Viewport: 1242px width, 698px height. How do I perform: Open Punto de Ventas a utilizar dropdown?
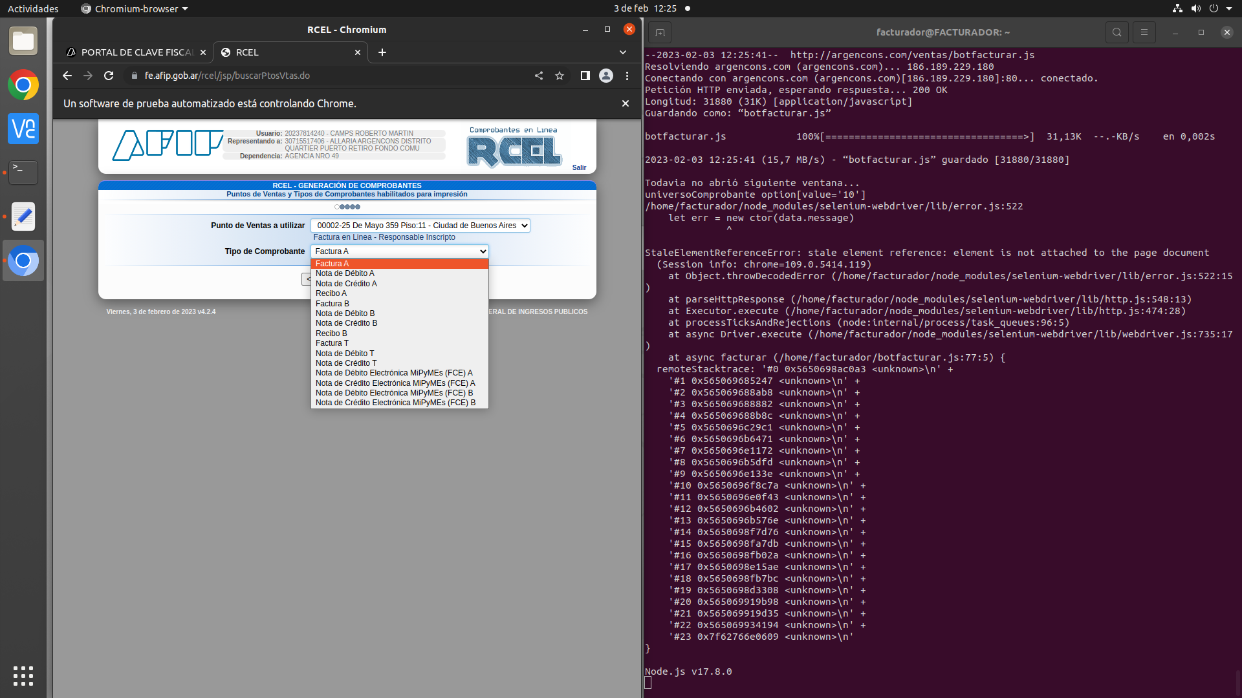pyautogui.click(x=420, y=226)
